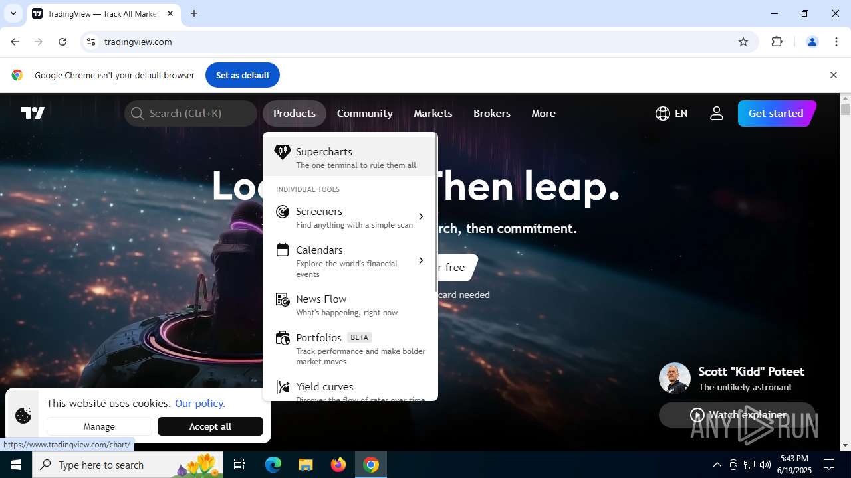Image resolution: width=851 pixels, height=478 pixels.
Task: Close the TradingView tab
Action: pos(170,13)
